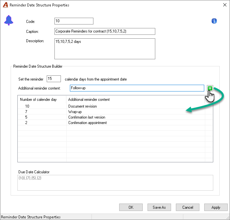Click the 'Number of calender day' column header

(x=42, y=100)
